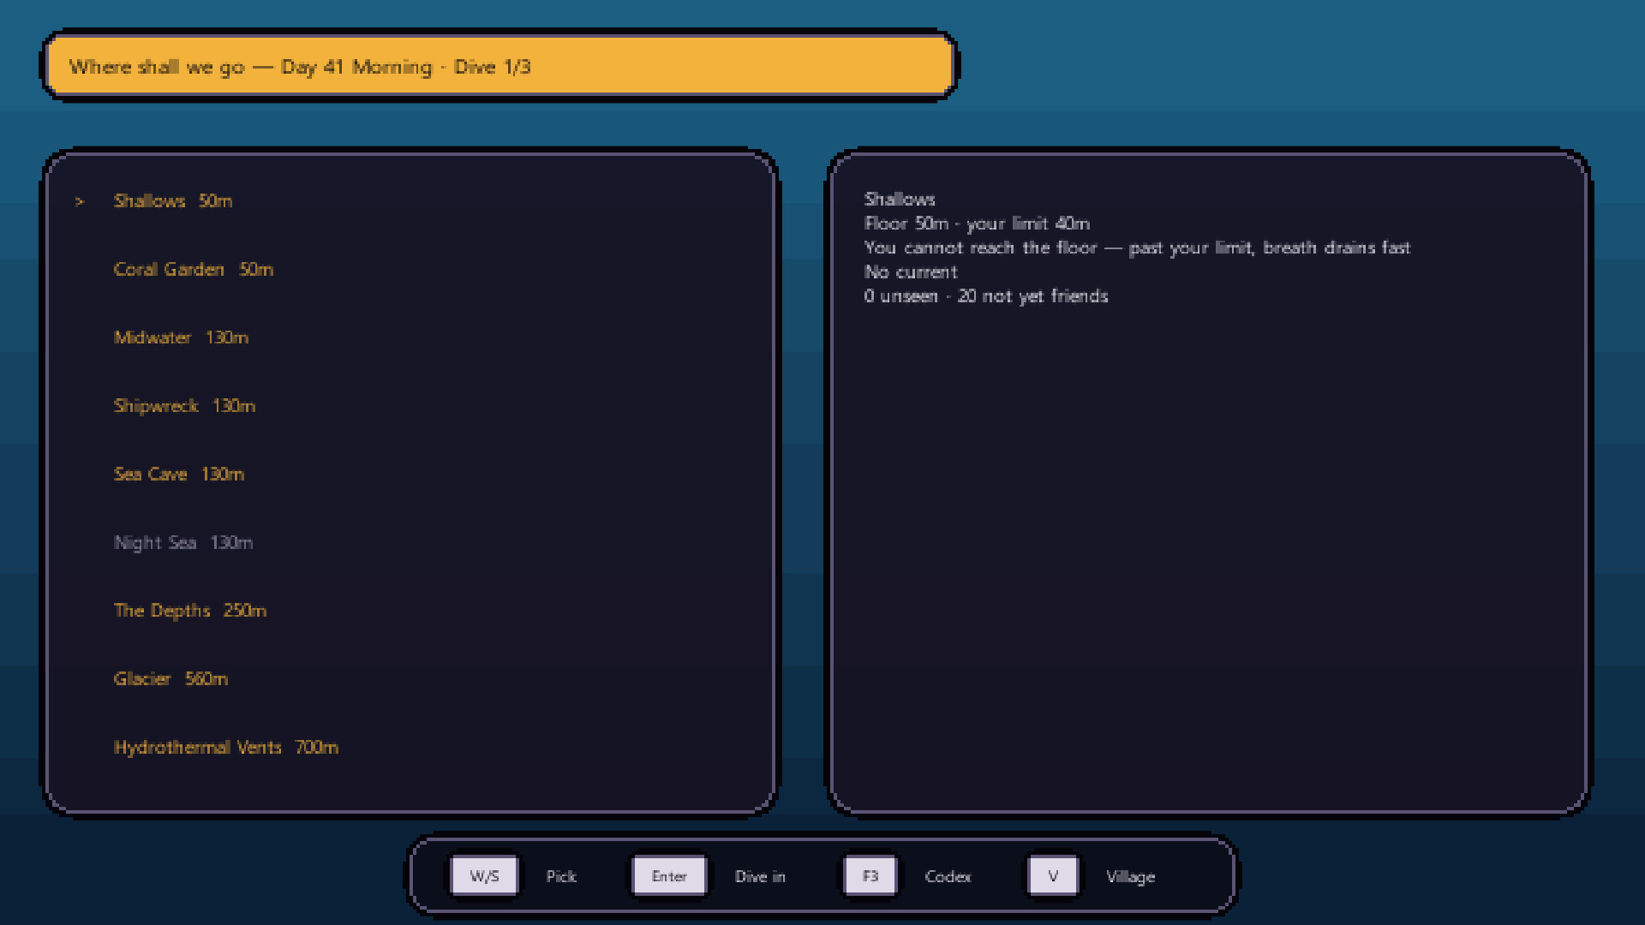
Task: Click the W/S key button
Action: [484, 876]
